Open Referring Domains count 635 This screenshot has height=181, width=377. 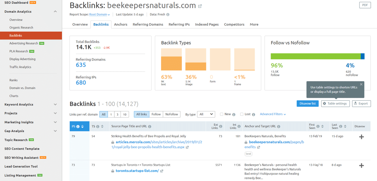point(81,65)
